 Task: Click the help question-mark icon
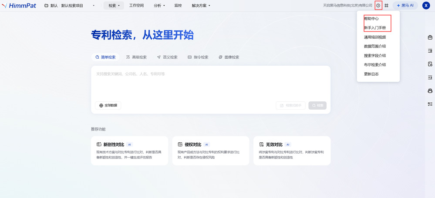(x=378, y=6)
